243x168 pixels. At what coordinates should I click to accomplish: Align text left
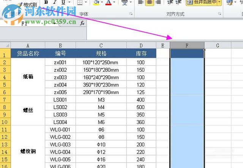tap(141, 2)
